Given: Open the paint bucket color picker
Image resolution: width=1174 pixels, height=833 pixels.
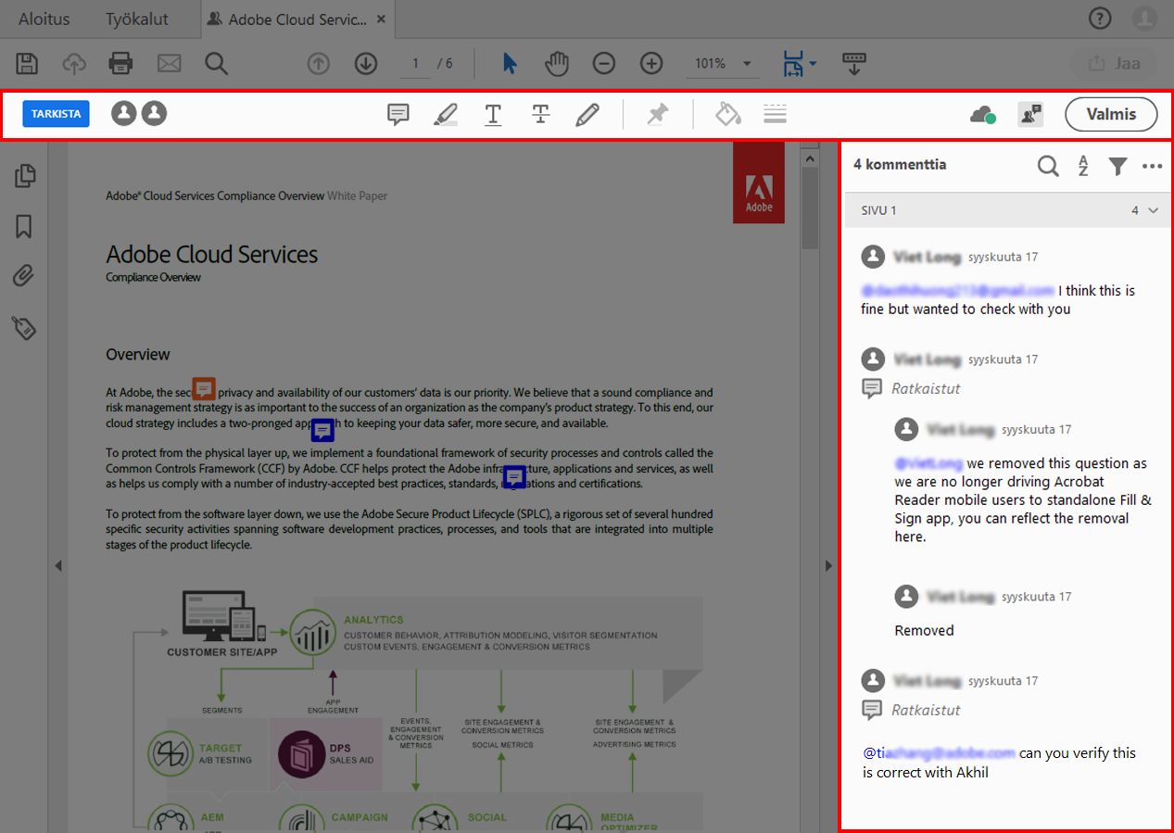Looking at the screenshot, I should coord(728,114).
